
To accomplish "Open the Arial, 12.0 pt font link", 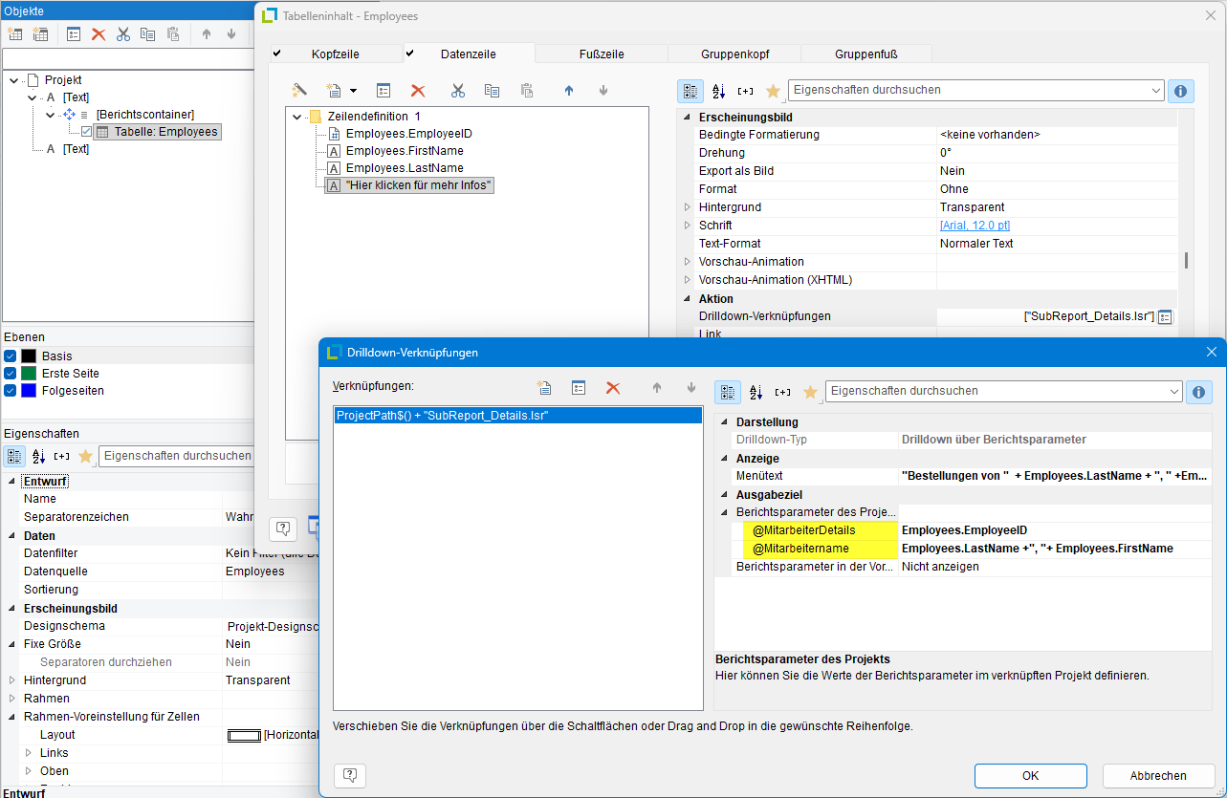I will (x=975, y=226).
